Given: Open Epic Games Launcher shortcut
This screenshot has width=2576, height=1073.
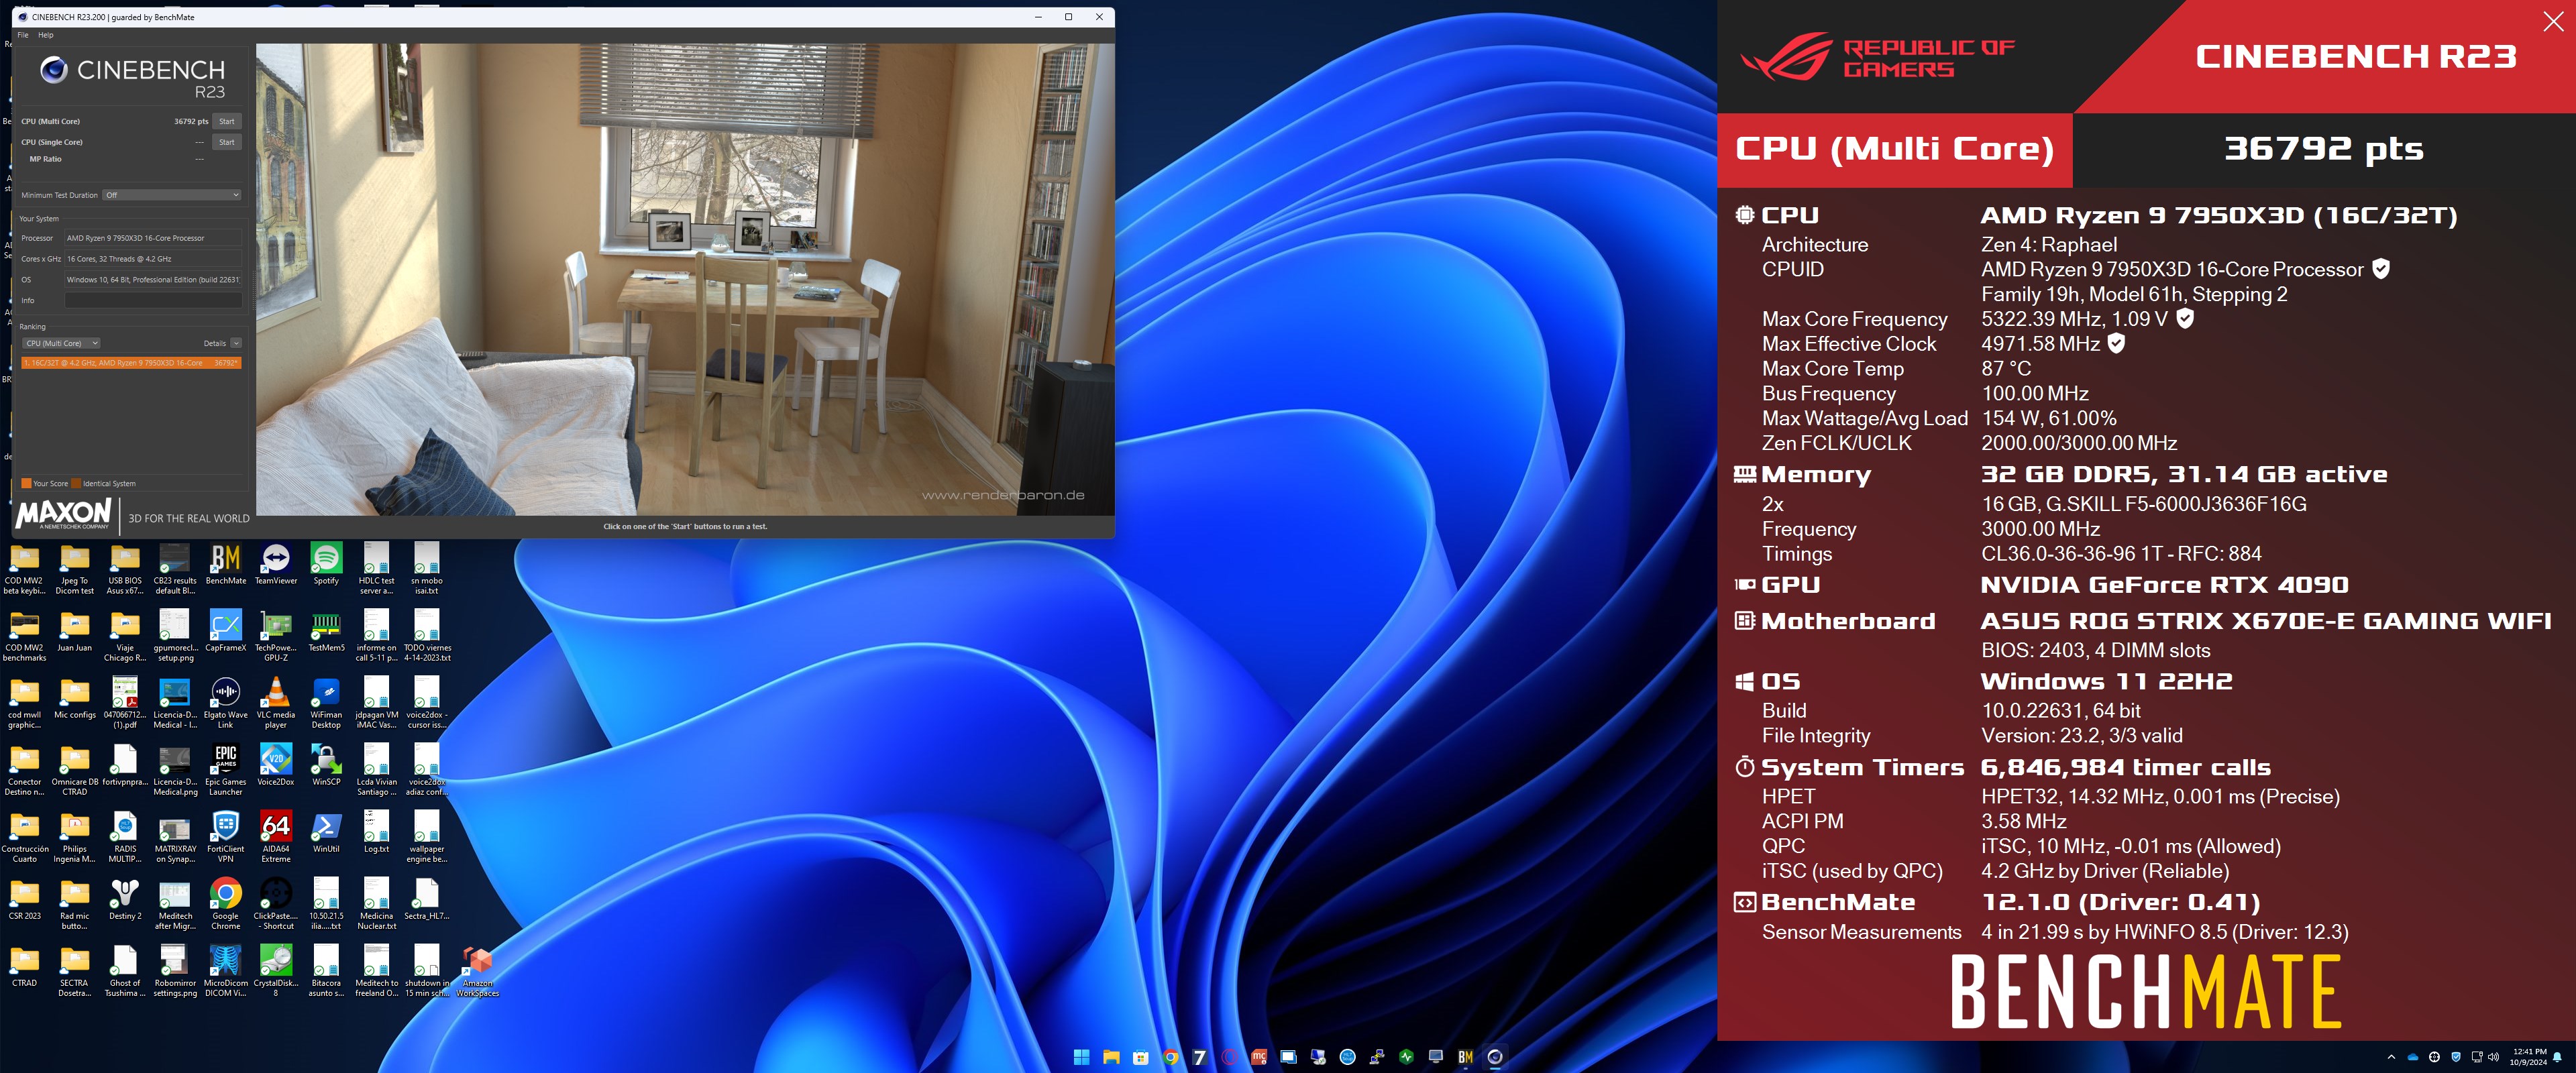Looking at the screenshot, I should (x=226, y=771).
